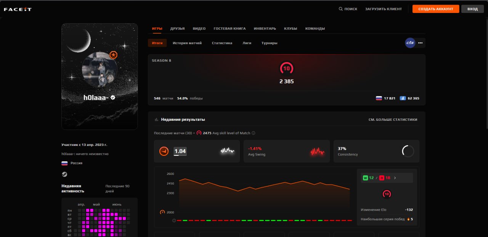Viewport: 488px width, 237px height.
Task: Click the level 10 badge in the Elo panel
Action: click(x=387, y=194)
